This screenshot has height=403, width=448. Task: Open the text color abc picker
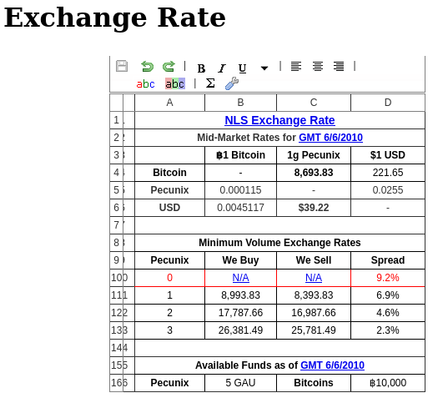[145, 83]
